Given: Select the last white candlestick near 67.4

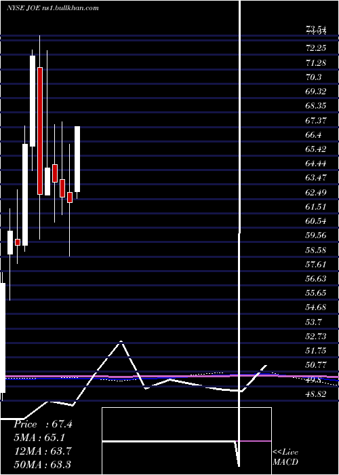Looking at the screenshot, I should (77, 159).
